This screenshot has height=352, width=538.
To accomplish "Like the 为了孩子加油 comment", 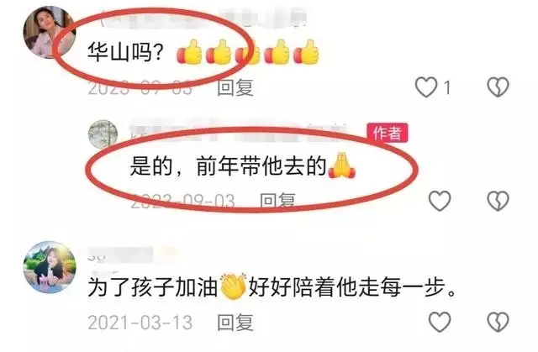I will 440,322.
